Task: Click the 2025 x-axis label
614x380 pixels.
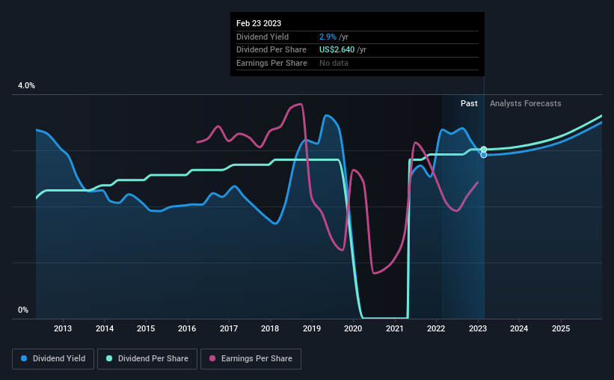Action: pos(561,328)
